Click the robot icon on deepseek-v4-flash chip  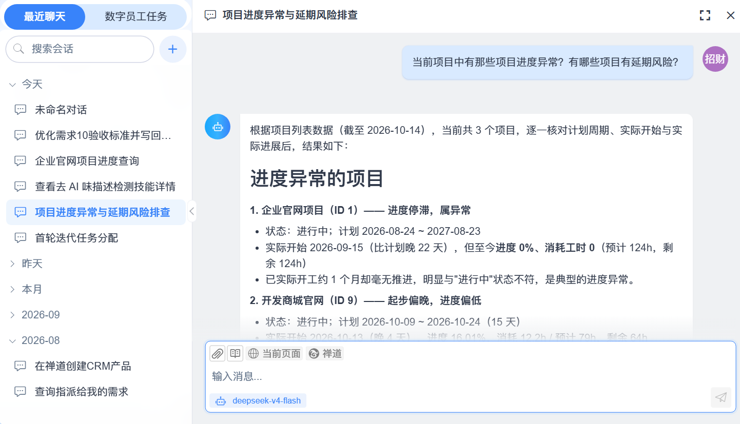tap(221, 400)
